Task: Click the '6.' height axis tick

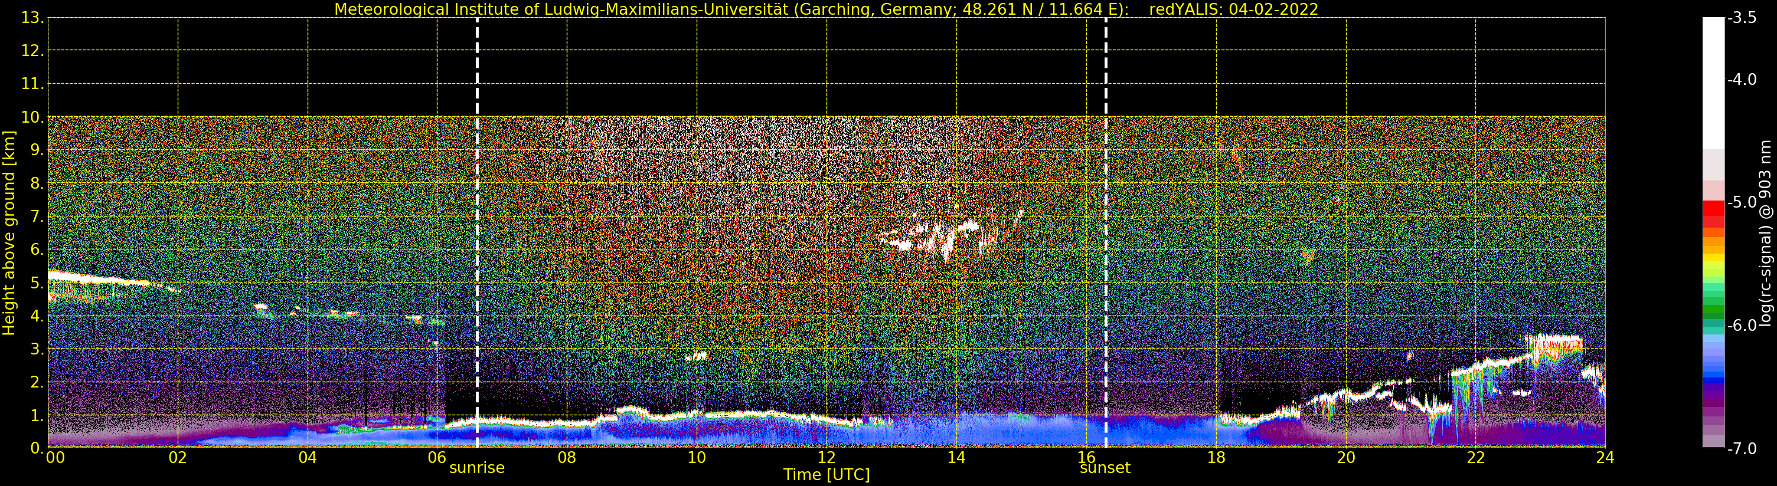Action: coord(37,249)
